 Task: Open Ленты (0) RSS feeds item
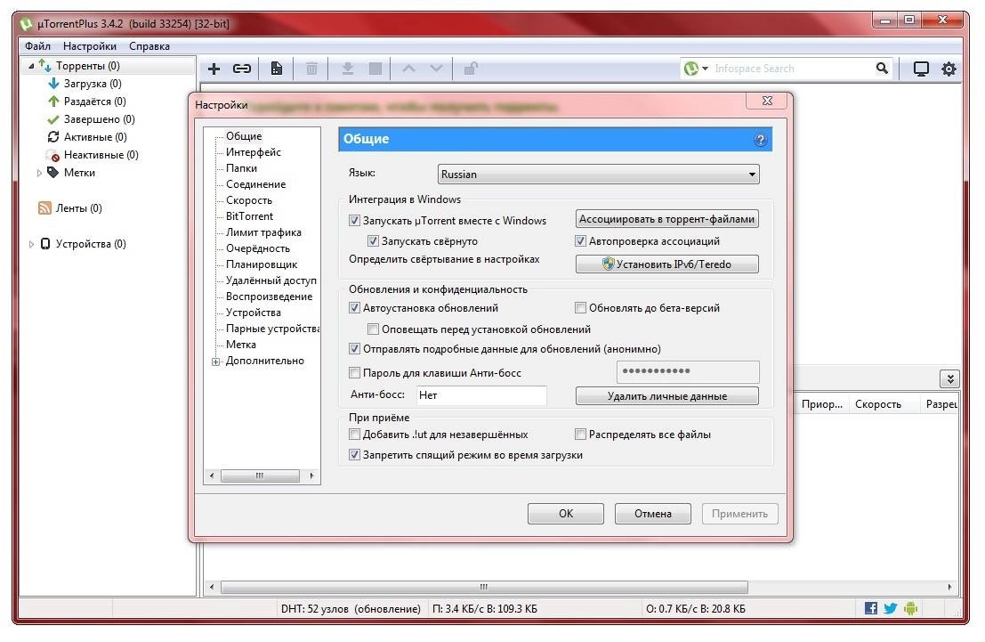click(x=78, y=208)
